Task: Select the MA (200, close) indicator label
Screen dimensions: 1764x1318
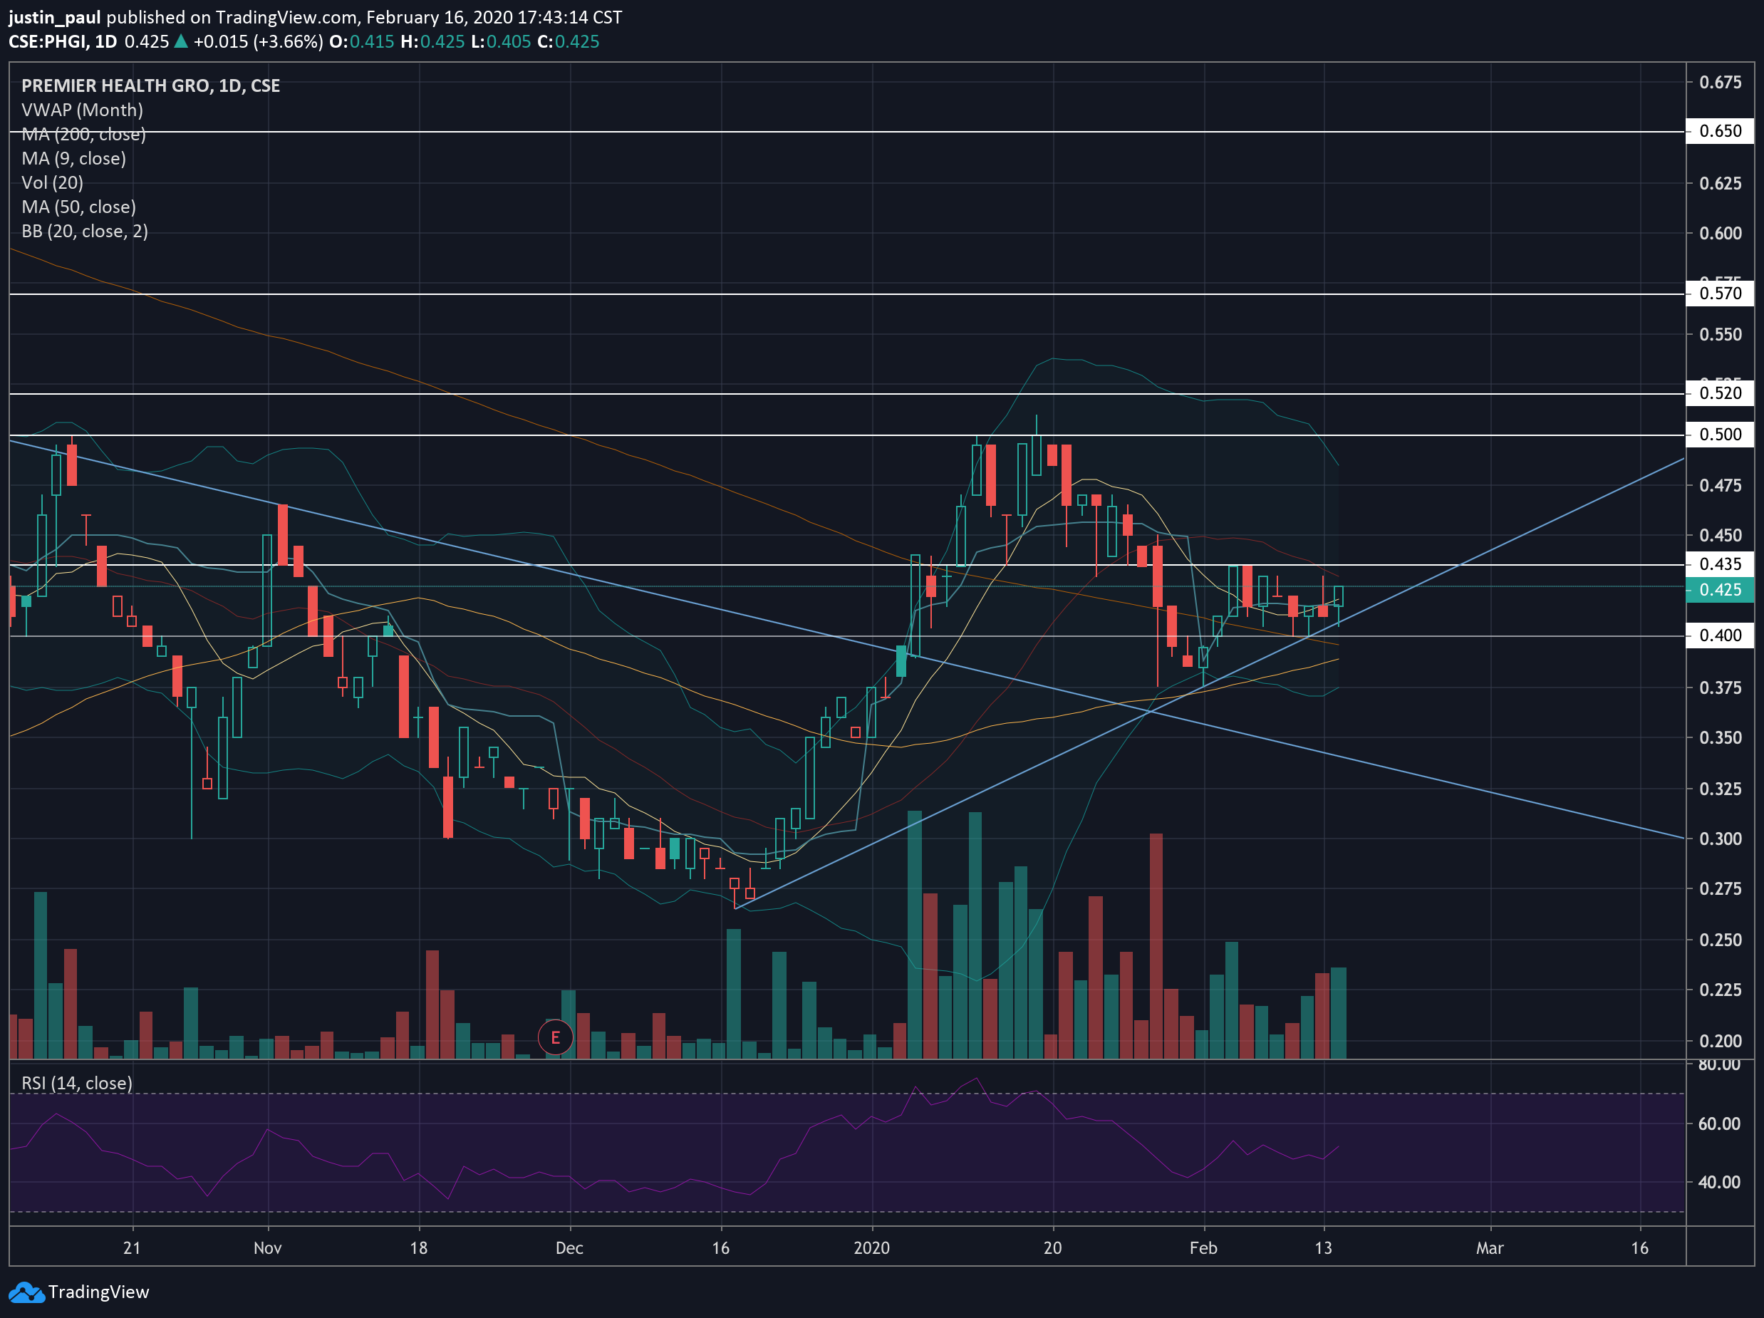Action: [x=84, y=134]
